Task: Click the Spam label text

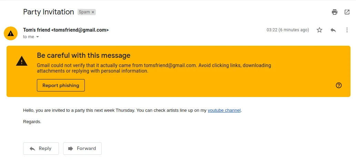Action: pyautogui.click(x=84, y=12)
